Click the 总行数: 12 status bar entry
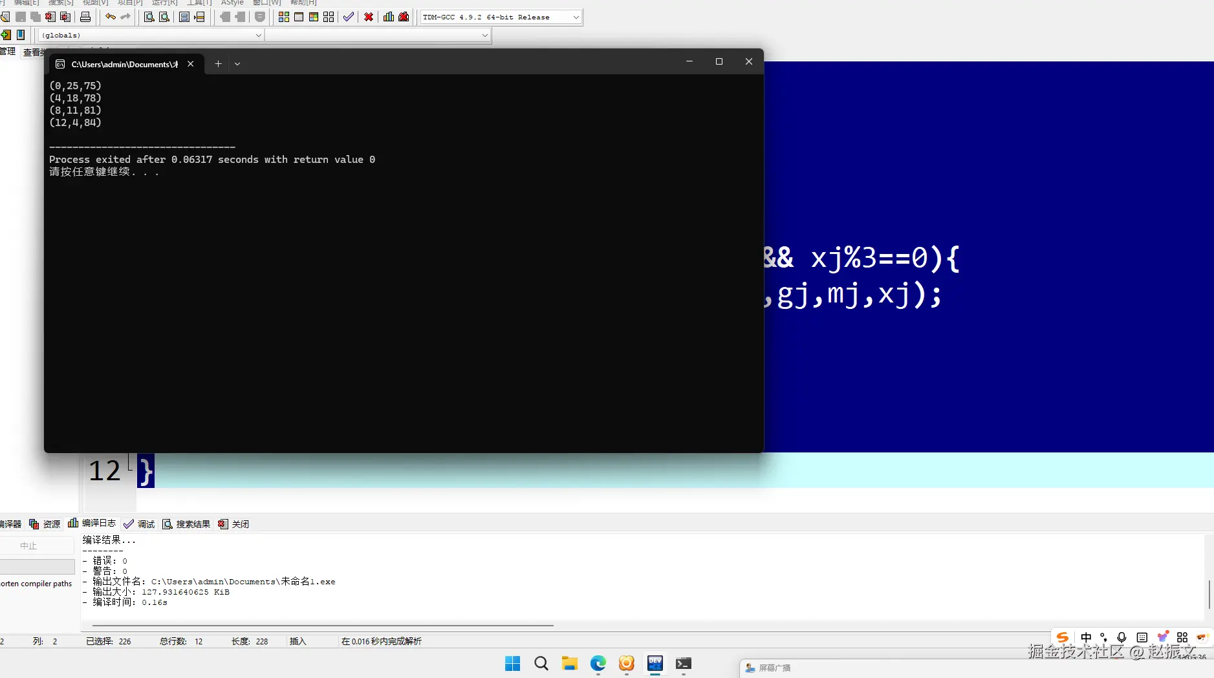This screenshot has width=1214, height=678. coord(181,641)
